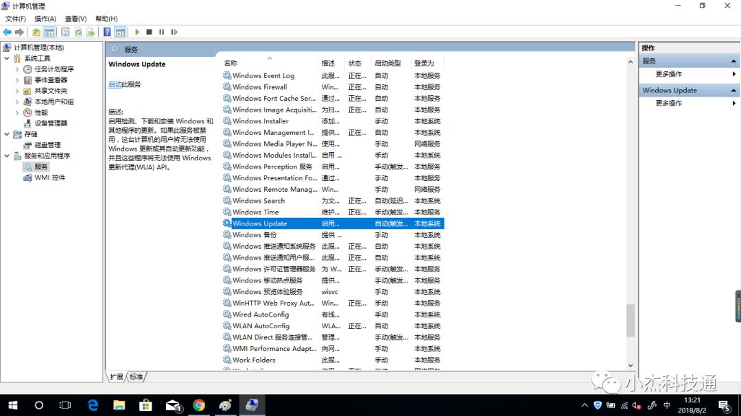
Task: Toggle the Show/Hide Action Pane toolbar icon
Action: (120, 32)
